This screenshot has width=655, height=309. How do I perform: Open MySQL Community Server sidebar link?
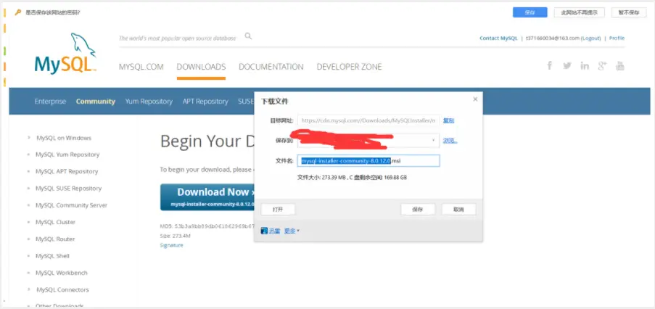tap(71, 205)
